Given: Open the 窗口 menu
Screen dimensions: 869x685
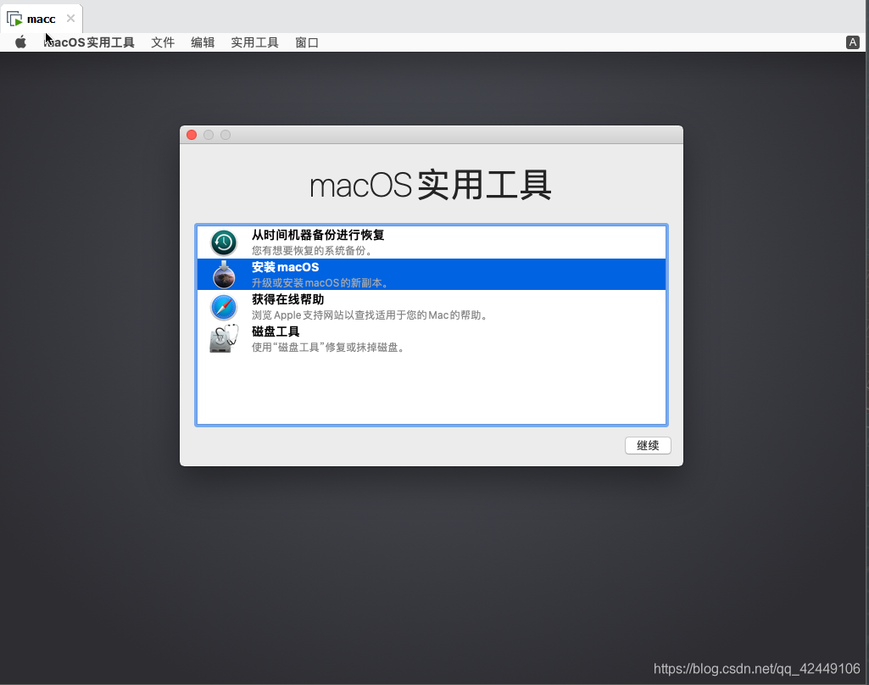Looking at the screenshot, I should (x=306, y=42).
